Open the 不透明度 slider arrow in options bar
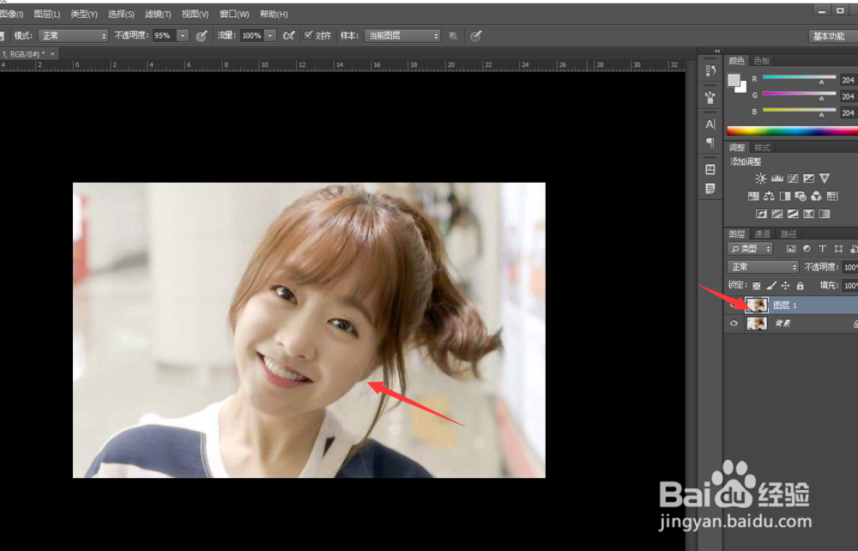Screen dimensions: 858x551 pyautogui.click(x=184, y=35)
